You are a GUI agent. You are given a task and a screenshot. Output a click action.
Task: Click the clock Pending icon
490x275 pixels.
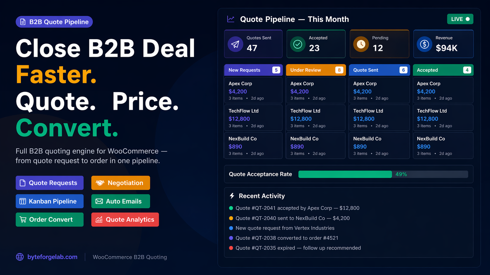[x=361, y=44]
